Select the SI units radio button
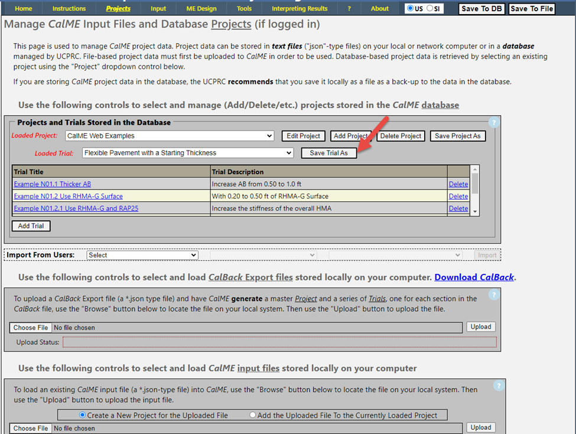The width and height of the screenshot is (576, 434). tap(429, 8)
